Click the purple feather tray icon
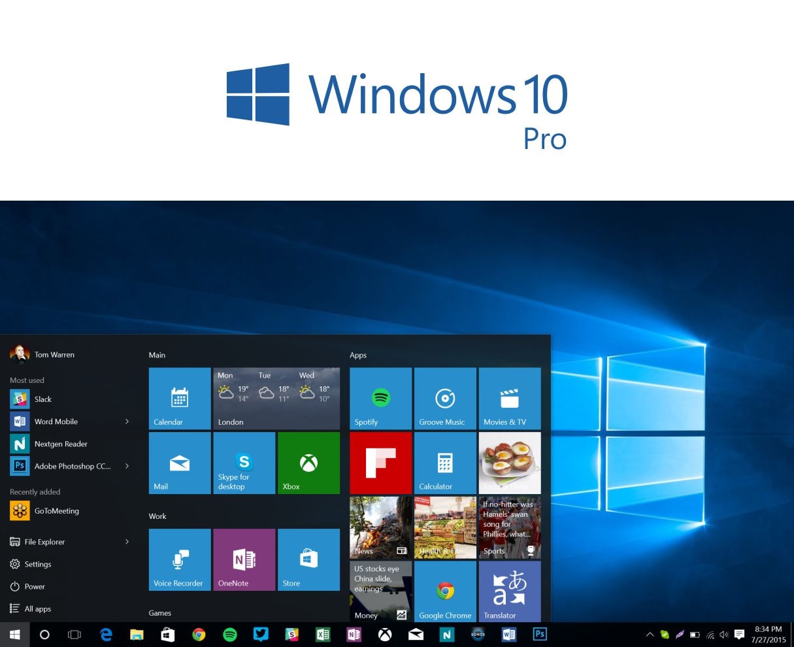The image size is (794, 647). (680, 635)
